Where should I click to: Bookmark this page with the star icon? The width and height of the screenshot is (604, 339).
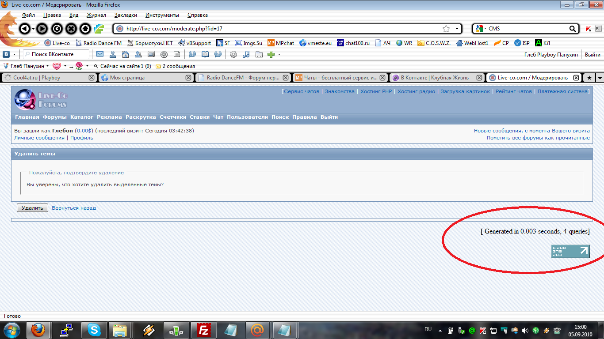[x=446, y=29]
